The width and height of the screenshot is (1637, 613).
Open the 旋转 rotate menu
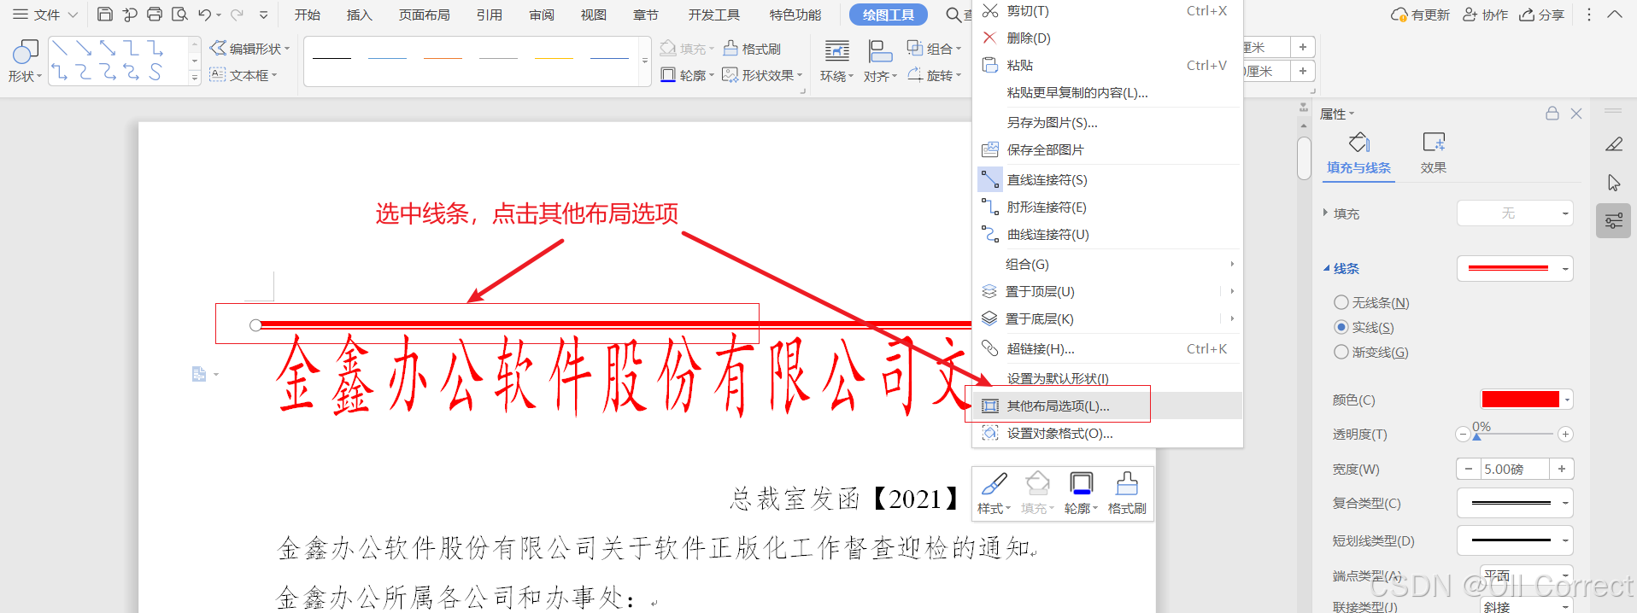click(x=934, y=75)
